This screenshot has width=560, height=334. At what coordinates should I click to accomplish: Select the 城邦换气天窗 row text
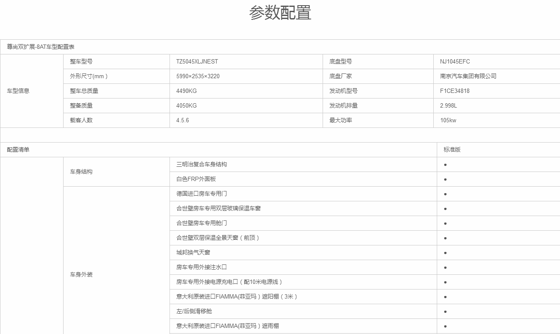193,252
